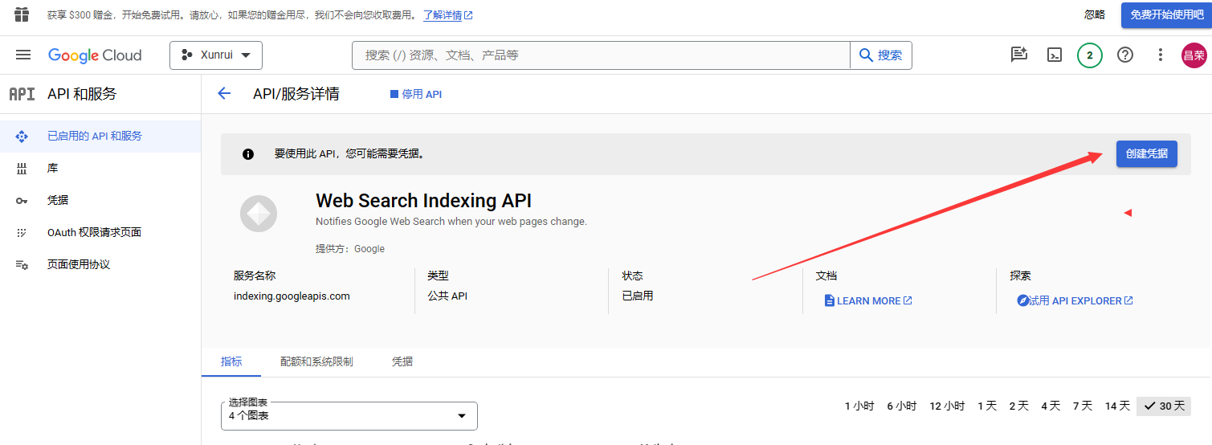Select the 6 小时 time range
Viewport: 1212px width, 445px height.
[902, 406]
